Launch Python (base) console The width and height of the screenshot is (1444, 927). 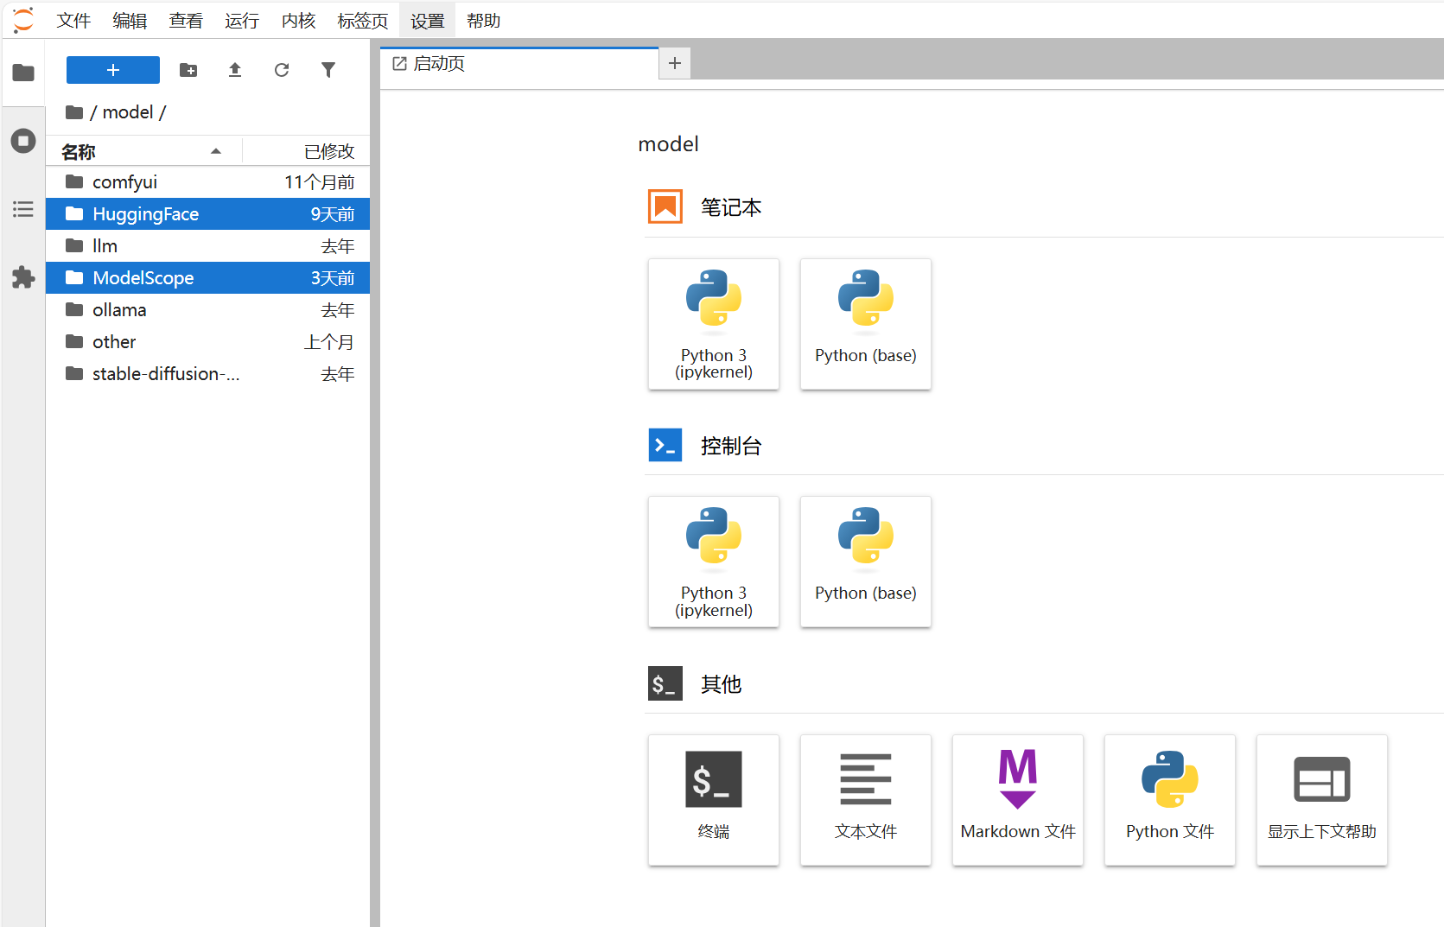(865, 562)
